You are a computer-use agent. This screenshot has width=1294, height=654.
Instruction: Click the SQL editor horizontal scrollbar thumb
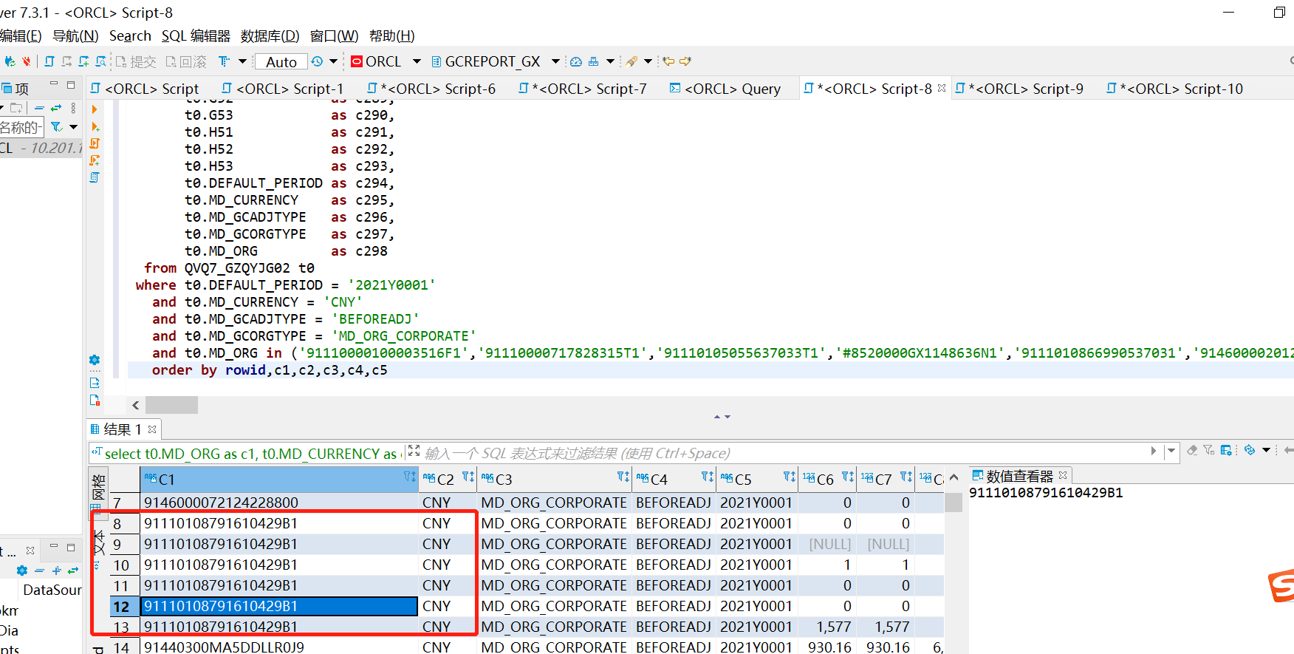(x=171, y=405)
